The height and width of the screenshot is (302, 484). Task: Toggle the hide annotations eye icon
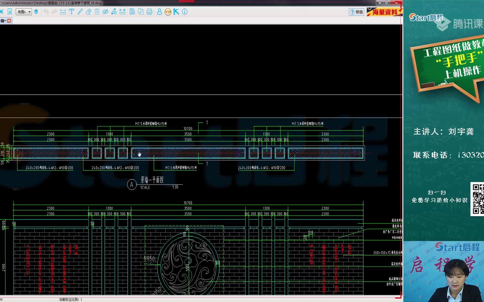pyautogui.click(x=106, y=12)
